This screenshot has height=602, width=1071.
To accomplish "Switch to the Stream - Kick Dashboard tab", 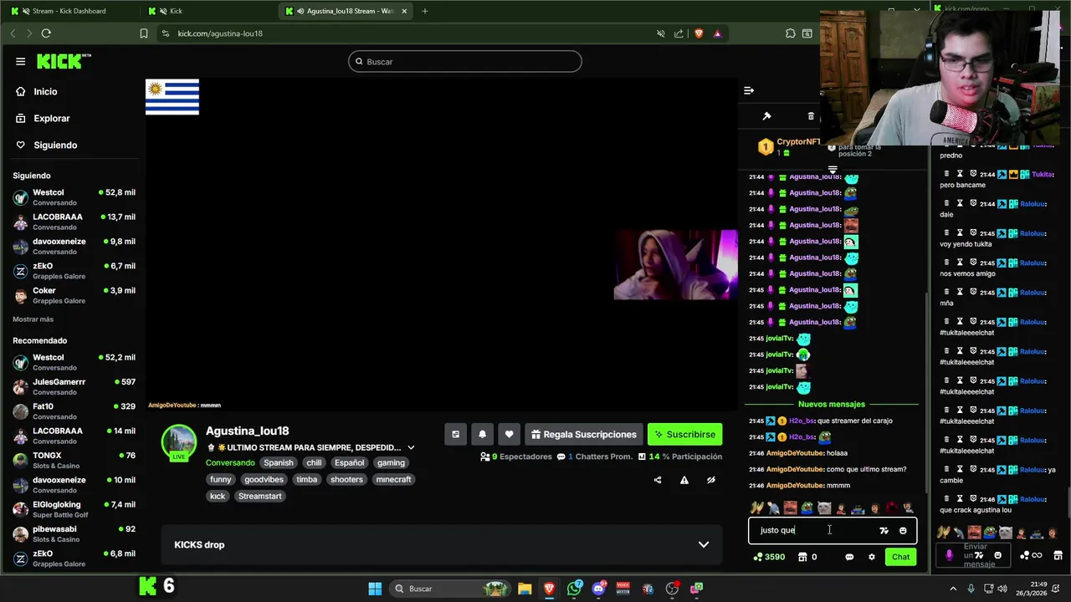I will (69, 11).
